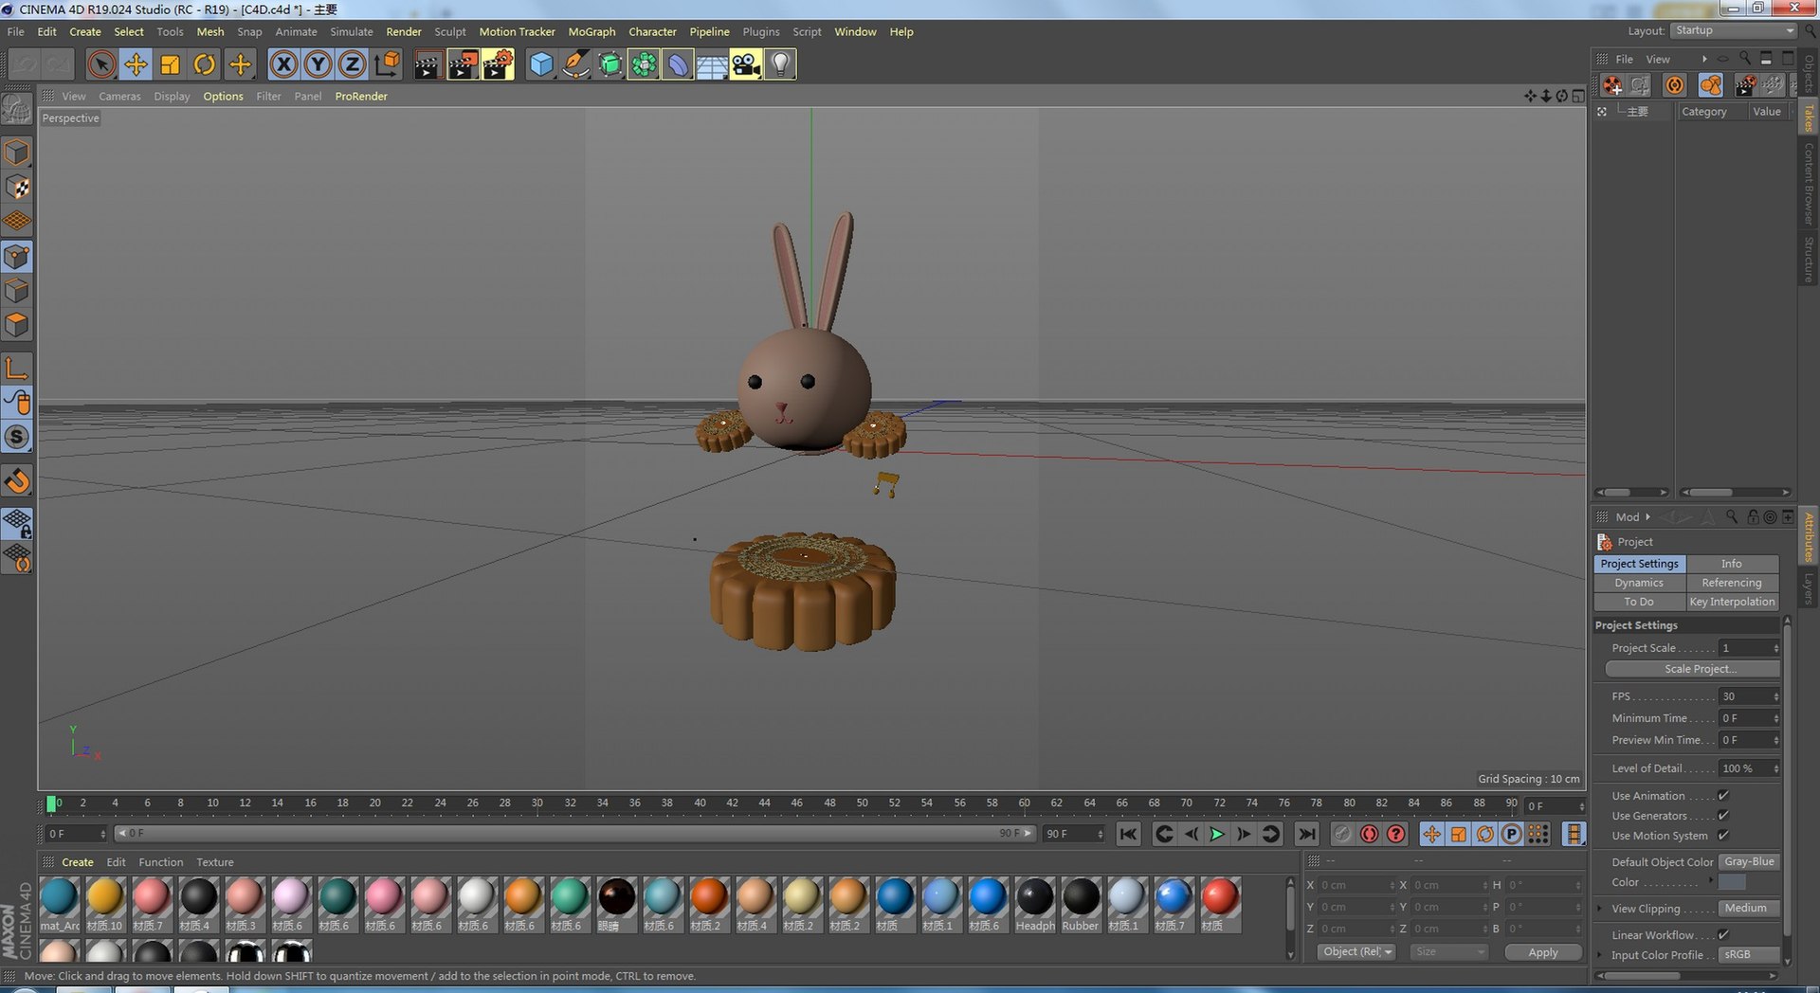Screen dimensions: 1820x993
Task: Play the animation forward
Action: tap(1217, 834)
